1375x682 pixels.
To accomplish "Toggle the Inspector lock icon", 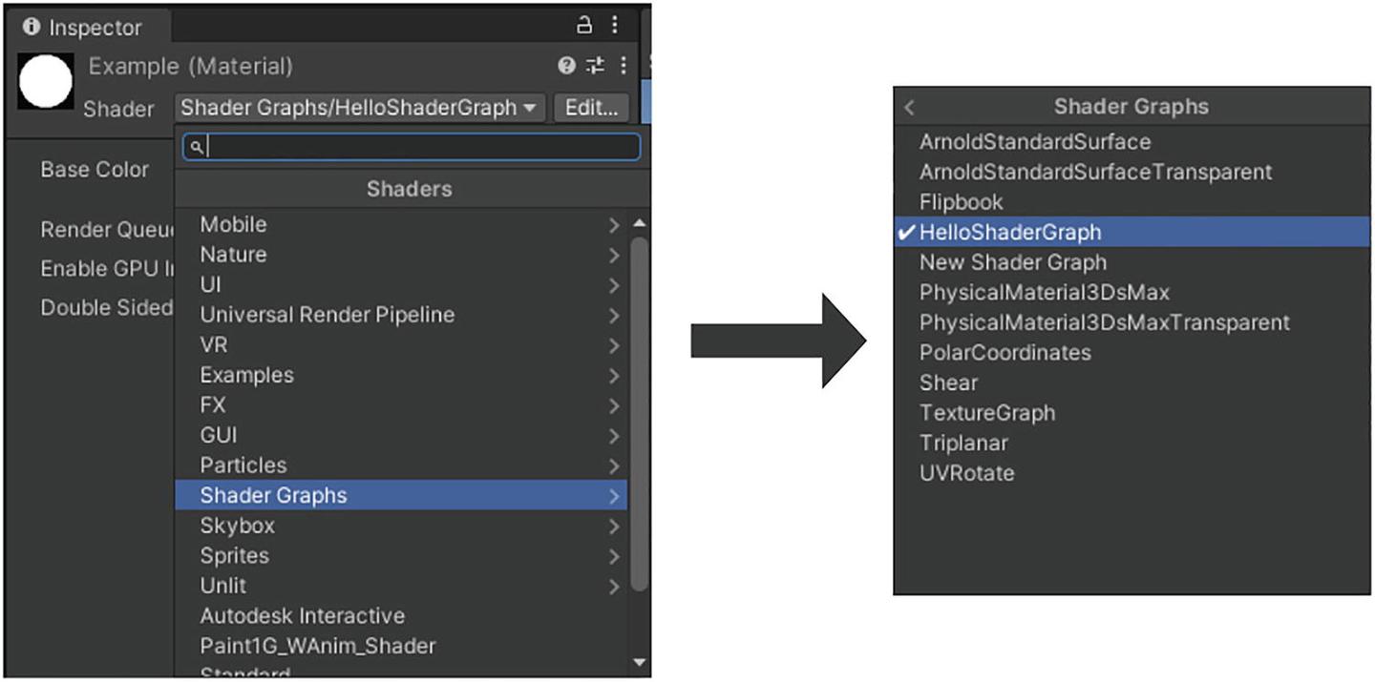I will tap(584, 25).
